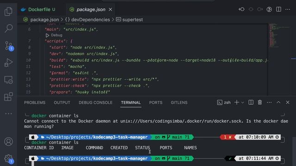Open the GITLENS panel tab
The height and width of the screenshot is (166, 296).
click(x=179, y=102)
